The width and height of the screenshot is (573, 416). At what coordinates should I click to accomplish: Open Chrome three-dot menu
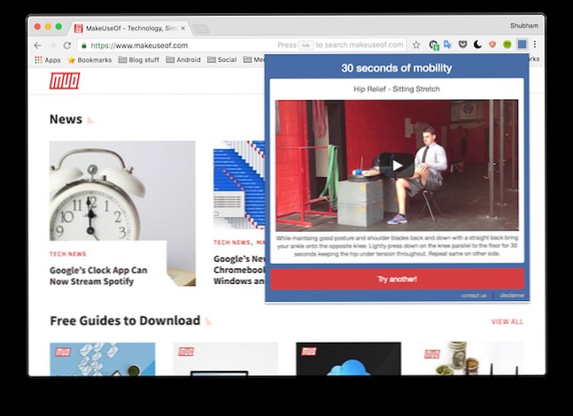tap(535, 44)
